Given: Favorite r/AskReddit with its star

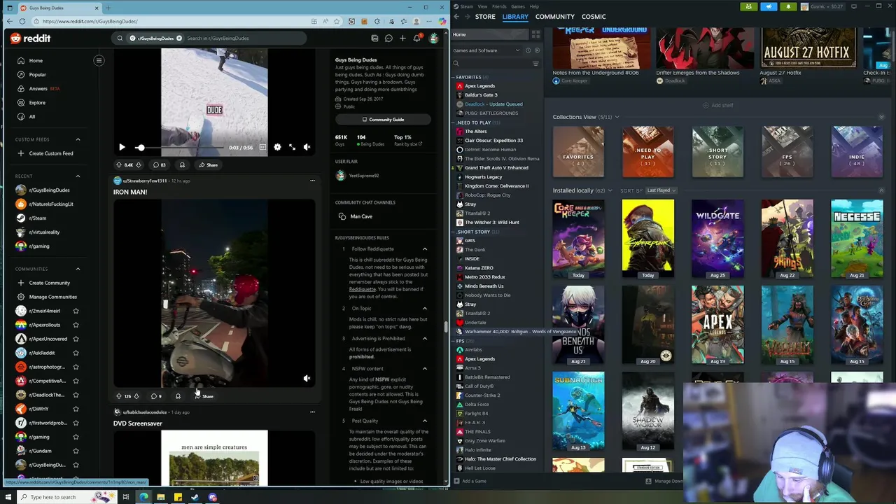Looking at the screenshot, I should [x=76, y=353].
